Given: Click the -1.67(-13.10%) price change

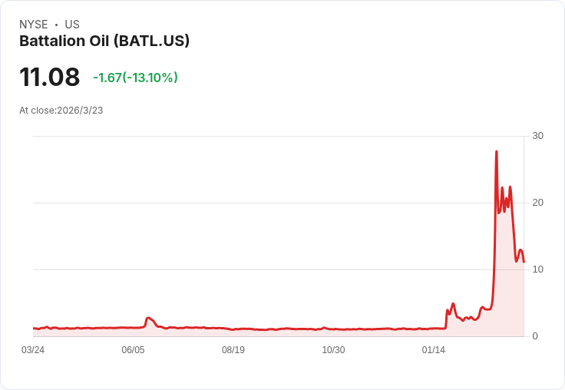Looking at the screenshot, I should pos(135,78).
